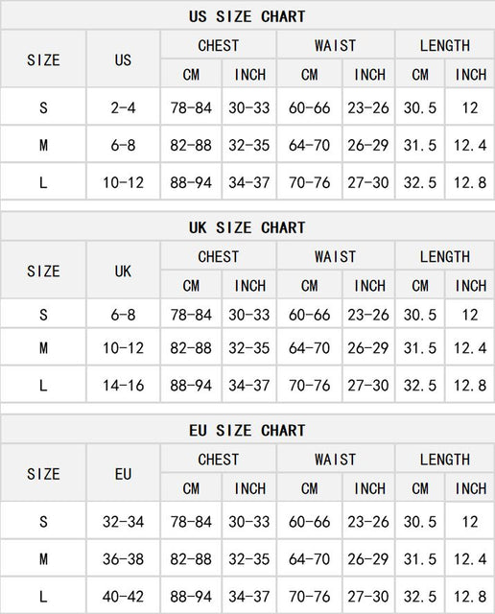Click the EU column header

click(x=123, y=474)
